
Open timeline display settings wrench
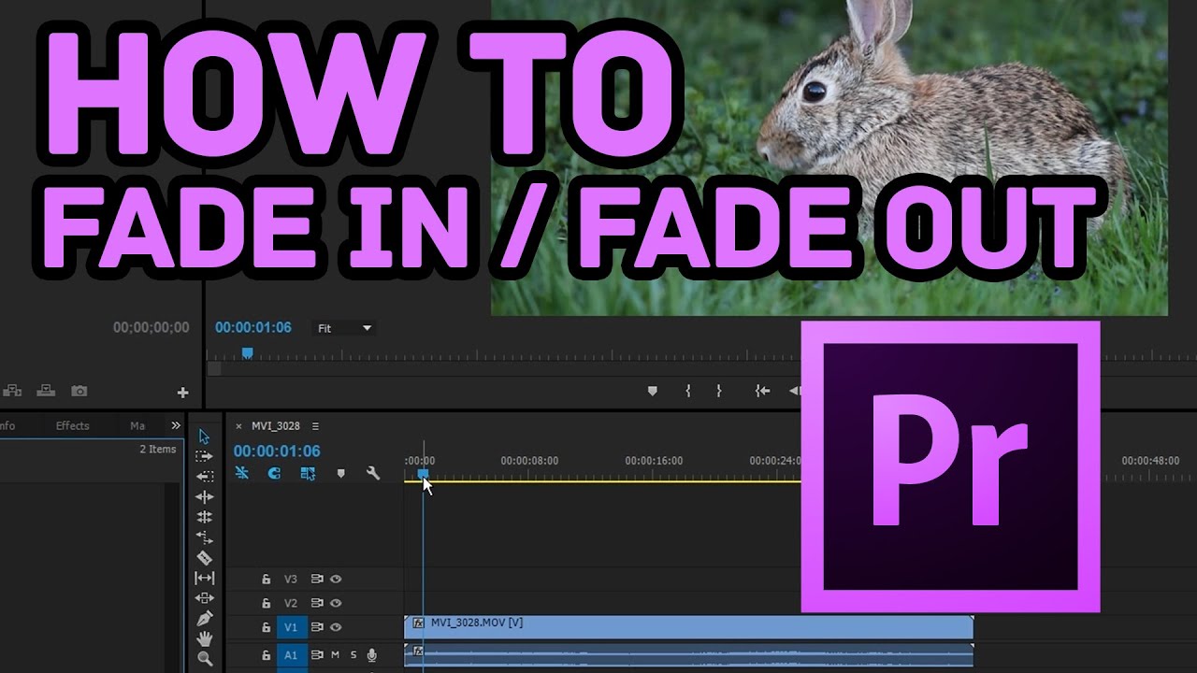click(373, 473)
